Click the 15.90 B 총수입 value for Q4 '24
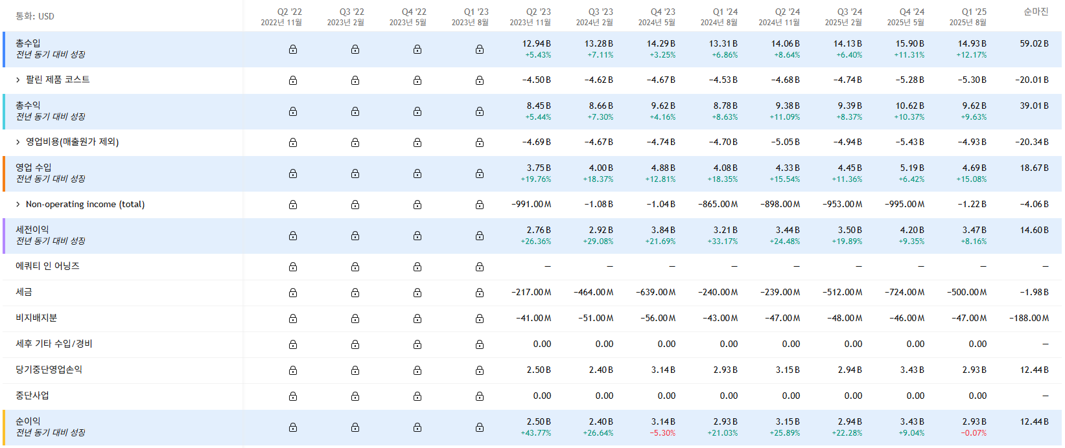 [x=909, y=43]
